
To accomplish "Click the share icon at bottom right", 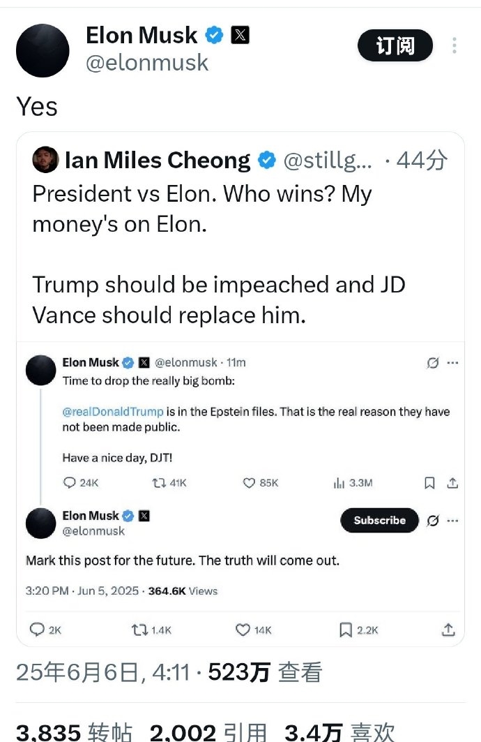I will pyautogui.click(x=448, y=630).
